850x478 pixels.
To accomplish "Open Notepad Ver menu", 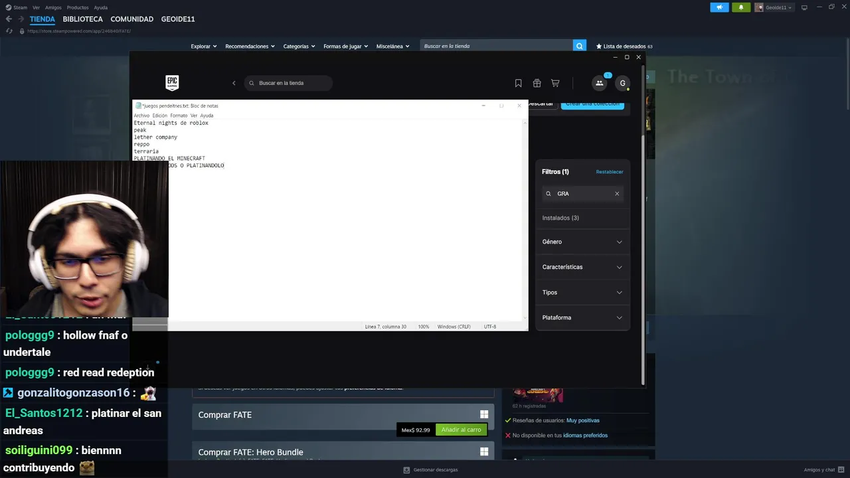I will click(194, 116).
